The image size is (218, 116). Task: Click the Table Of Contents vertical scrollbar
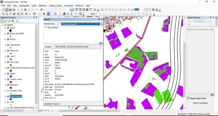pyautogui.click(x=36, y=65)
